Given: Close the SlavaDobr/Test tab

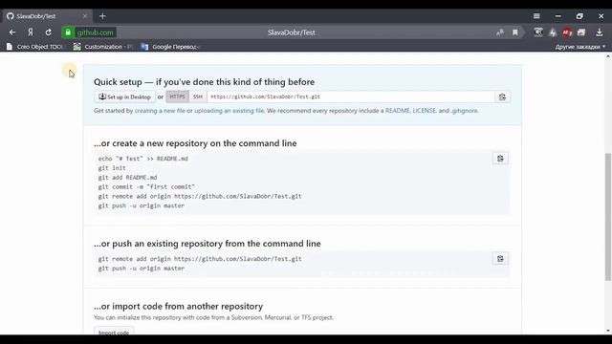Looking at the screenshot, I should 85,16.
